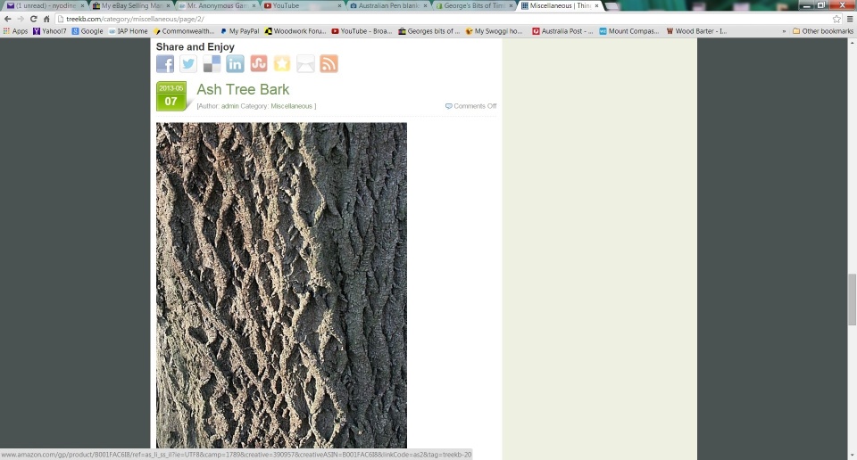Click the Ash tree bark image
Screen dimensions: 857x460
pos(281,285)
